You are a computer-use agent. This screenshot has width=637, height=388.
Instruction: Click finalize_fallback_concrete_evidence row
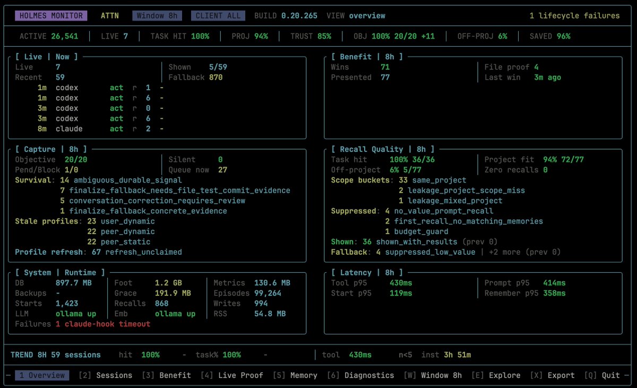pyautogui.click(x=144, y=211)
